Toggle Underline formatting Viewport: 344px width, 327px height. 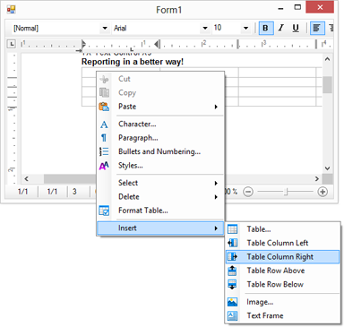point(296,28)
